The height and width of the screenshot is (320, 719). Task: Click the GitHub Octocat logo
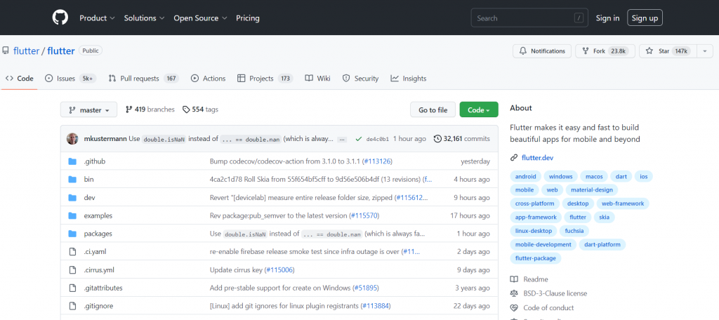(x=60, y=18)
